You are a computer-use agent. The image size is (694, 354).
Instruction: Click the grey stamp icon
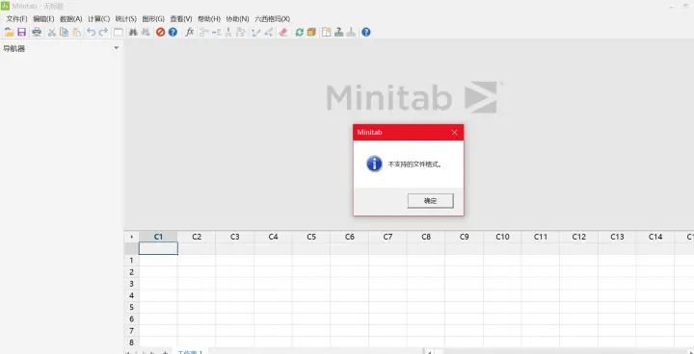tap(351, 33)
